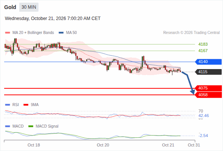This screenshot has width=223, height=151.
Task: Click the red 4058 support price tag
Action: coord(208,95)
